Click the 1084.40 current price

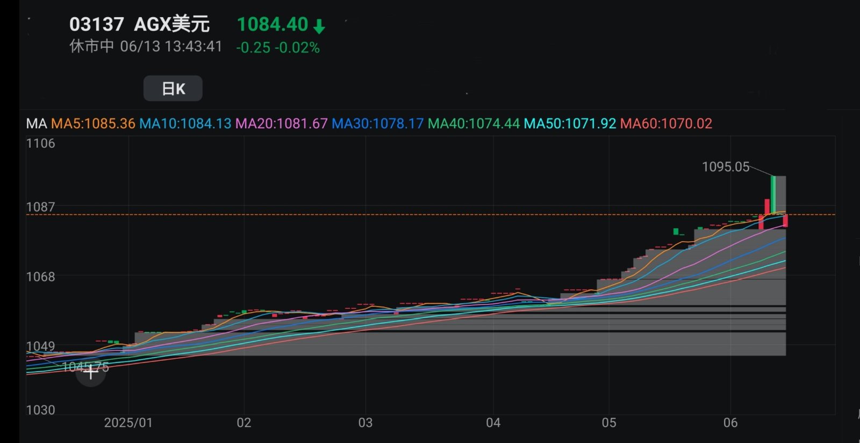point(273,24)
